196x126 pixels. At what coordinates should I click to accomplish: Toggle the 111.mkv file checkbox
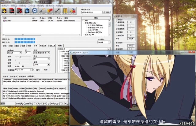4,21
